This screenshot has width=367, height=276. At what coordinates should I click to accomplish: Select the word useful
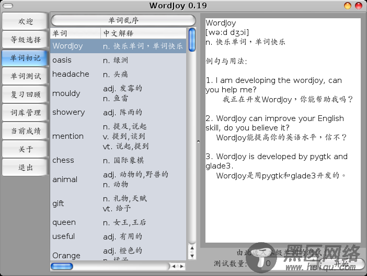coord(64,236)
